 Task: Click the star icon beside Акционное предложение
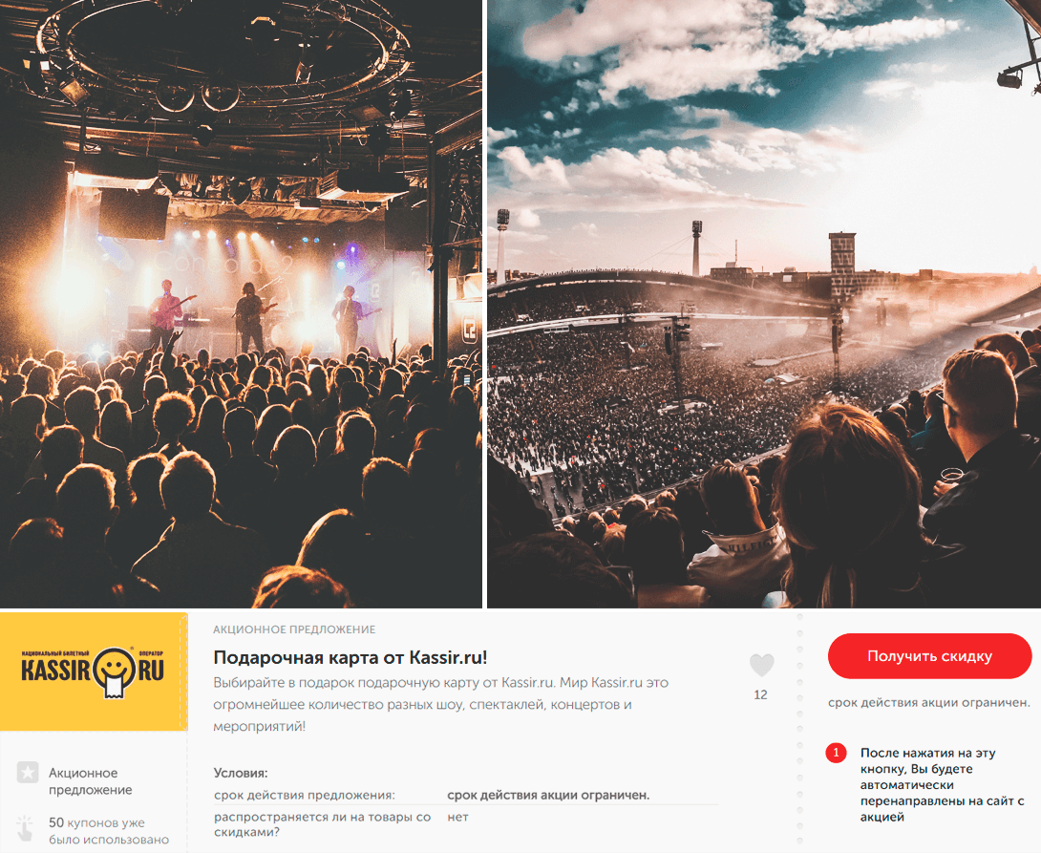(28, 772)
